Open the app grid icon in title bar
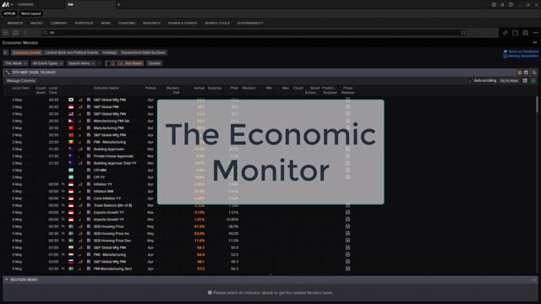Viewport: 541px width, 304px height. pyautogui.click(x=494, y=4)
